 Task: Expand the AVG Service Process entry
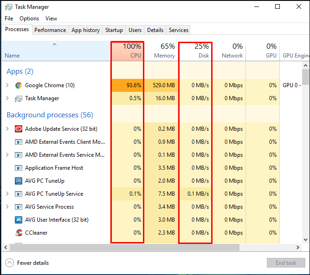(7, 207)
